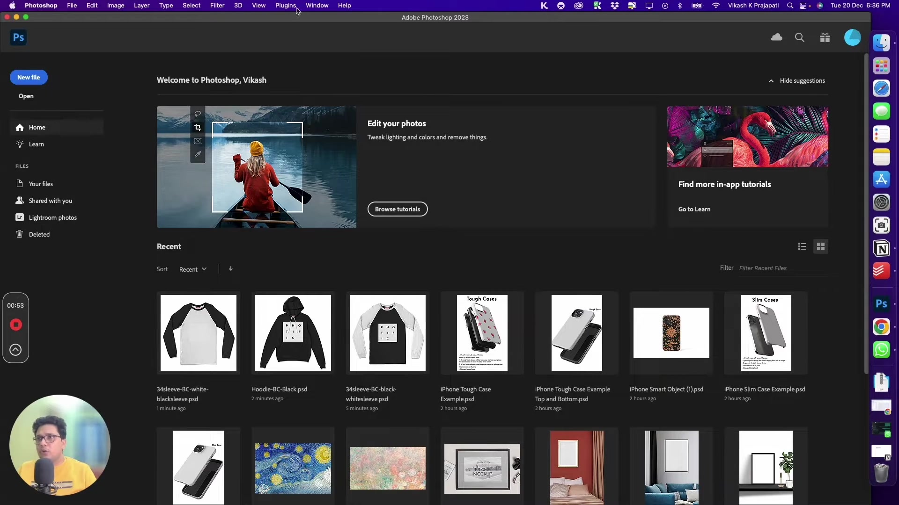Launch Google Chrome from the macOS dock
This screenshot has height=505, width=899.
click(882, 327)
